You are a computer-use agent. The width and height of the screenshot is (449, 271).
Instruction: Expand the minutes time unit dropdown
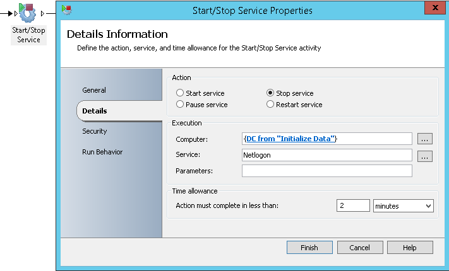coord(403,206)
